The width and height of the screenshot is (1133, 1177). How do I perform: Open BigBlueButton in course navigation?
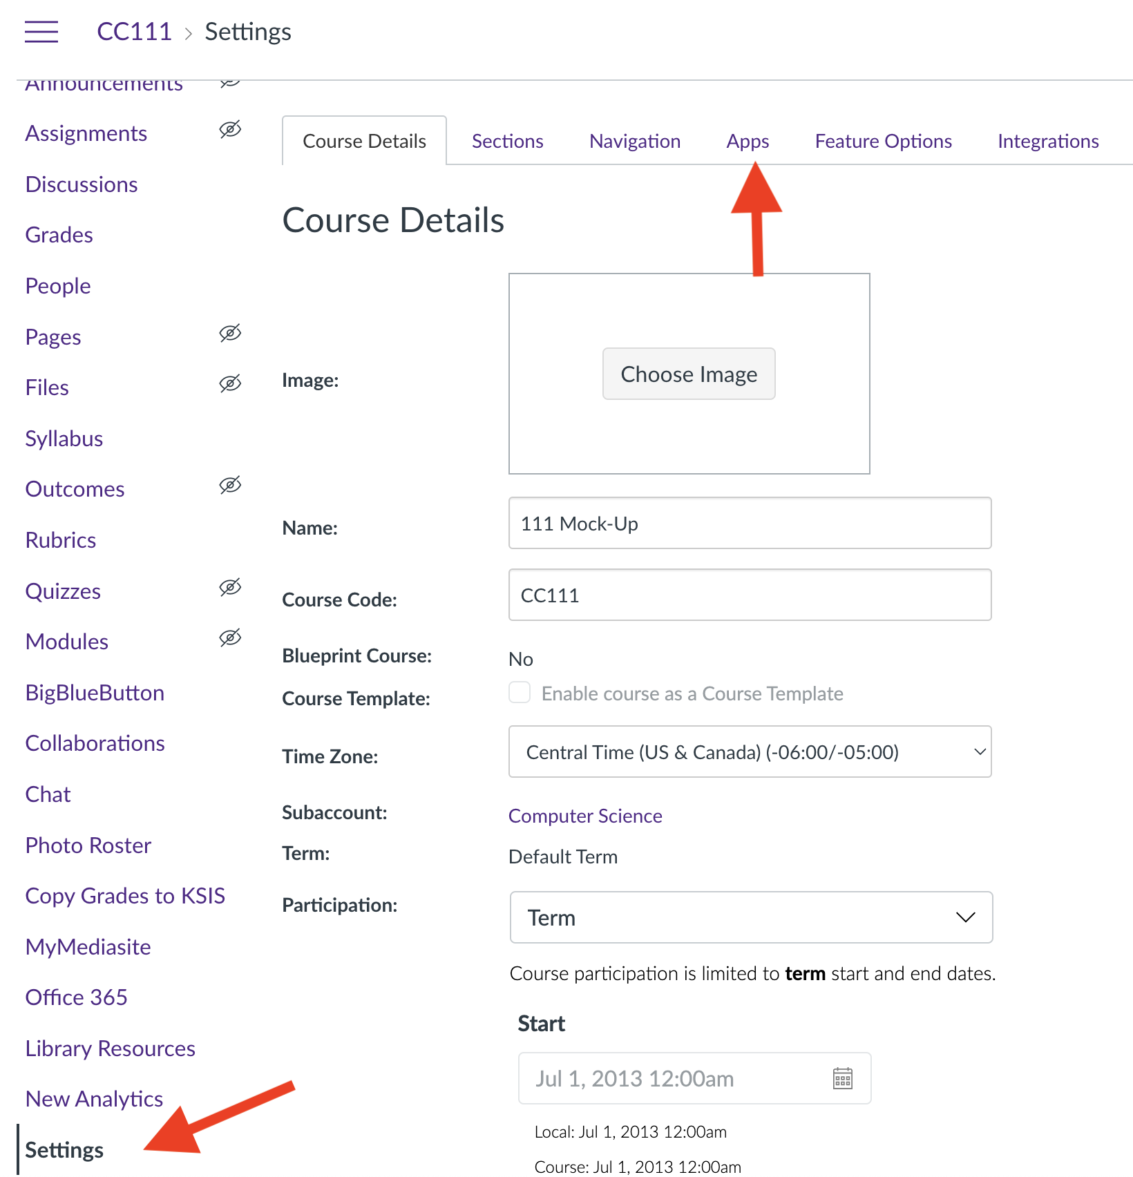click(x=95, y=693)
